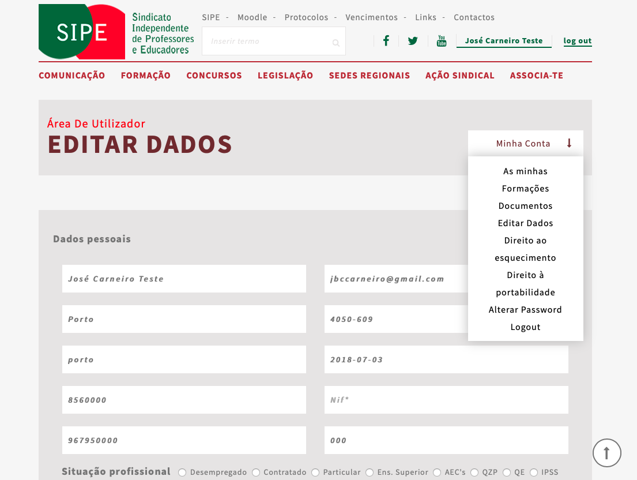The height and width of the screenshot is (480, 637).
Task: Open the Moodle link
Action: click(252, 17)
